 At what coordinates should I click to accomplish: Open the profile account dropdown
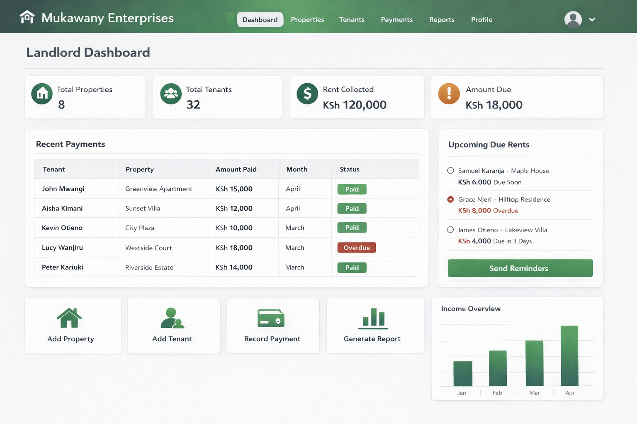pyautogui.click(x=592, y=19)
